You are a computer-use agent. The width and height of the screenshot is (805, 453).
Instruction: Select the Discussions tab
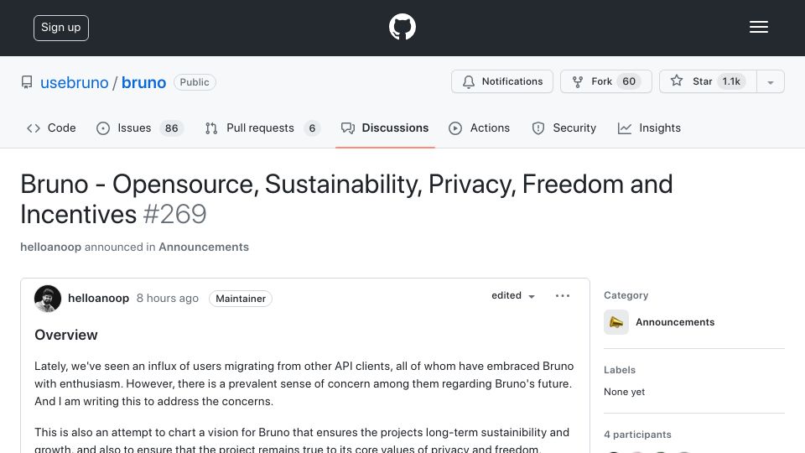click(x=385, y=128)
